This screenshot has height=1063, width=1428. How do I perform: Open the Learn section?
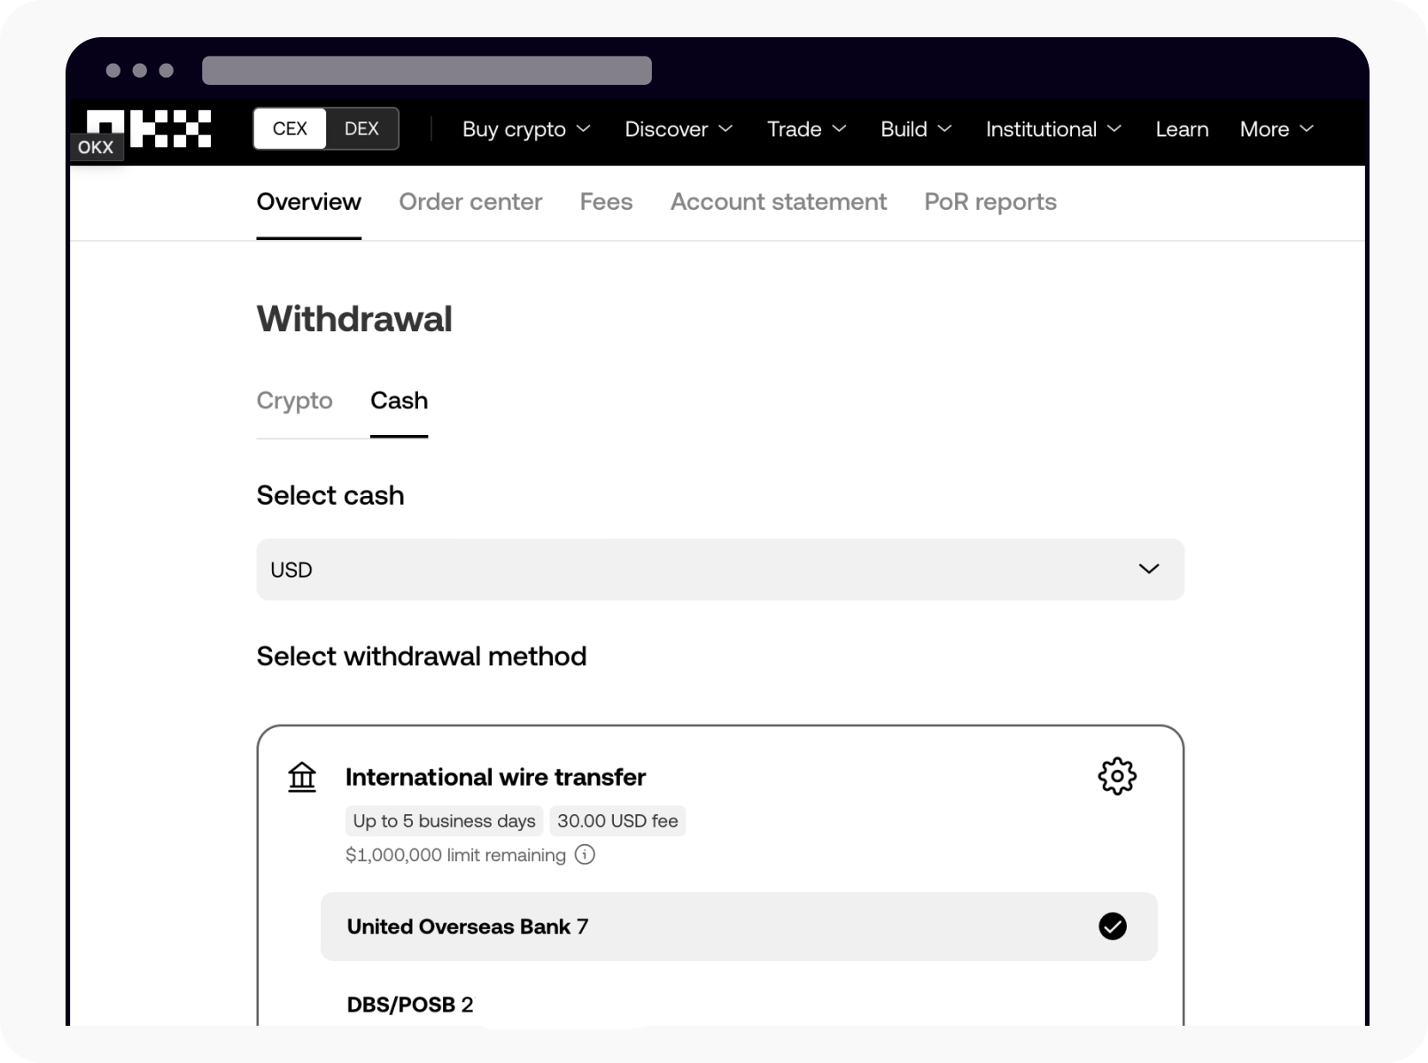point(1182,129)
